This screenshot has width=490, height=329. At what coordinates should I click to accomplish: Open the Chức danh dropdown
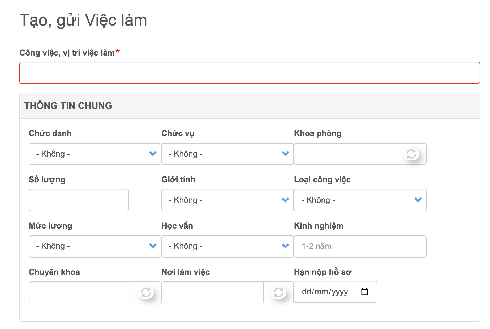[95, 154]
